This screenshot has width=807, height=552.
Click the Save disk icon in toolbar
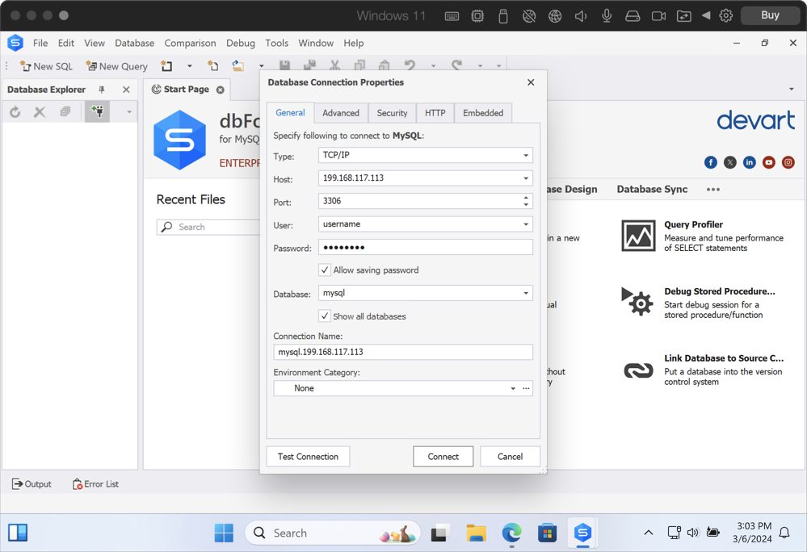click(x=284, y=66)
